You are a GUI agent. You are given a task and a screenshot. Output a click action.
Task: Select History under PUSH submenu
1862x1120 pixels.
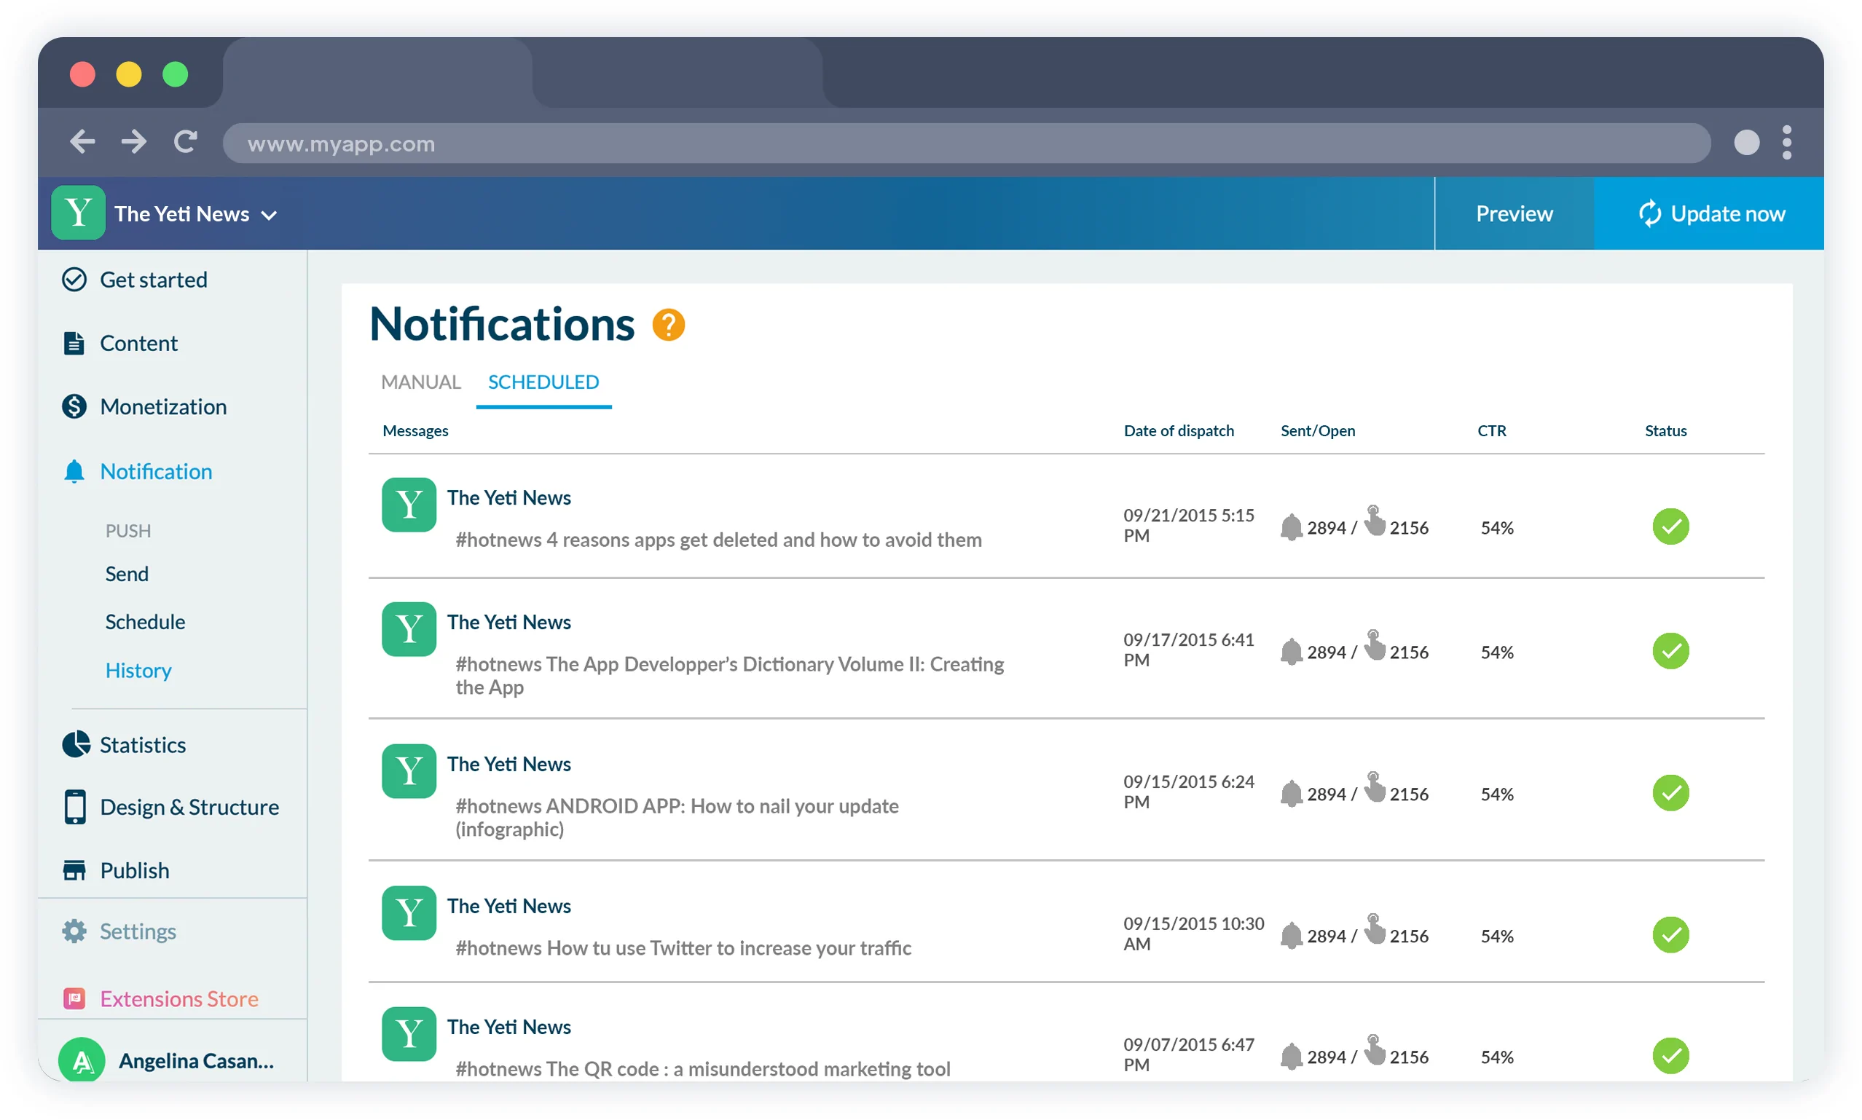(x=138, y=670)
